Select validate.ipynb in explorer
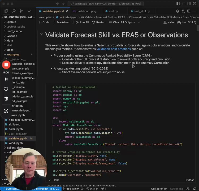This screenshot has height=191, width=199. point(18,138)
